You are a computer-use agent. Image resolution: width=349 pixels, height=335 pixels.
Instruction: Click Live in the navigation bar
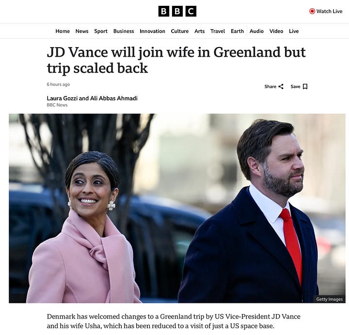pyautogui.click(x=294, y=31)
